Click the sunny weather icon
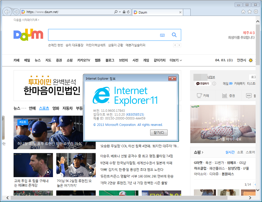The height and width of the screenshot is (202, 262). click(x=251, y=60)
